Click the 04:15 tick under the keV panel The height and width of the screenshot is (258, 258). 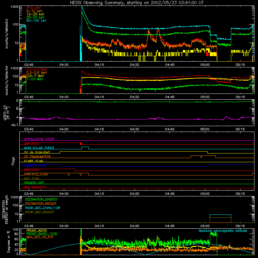click(x=99, y=65)
